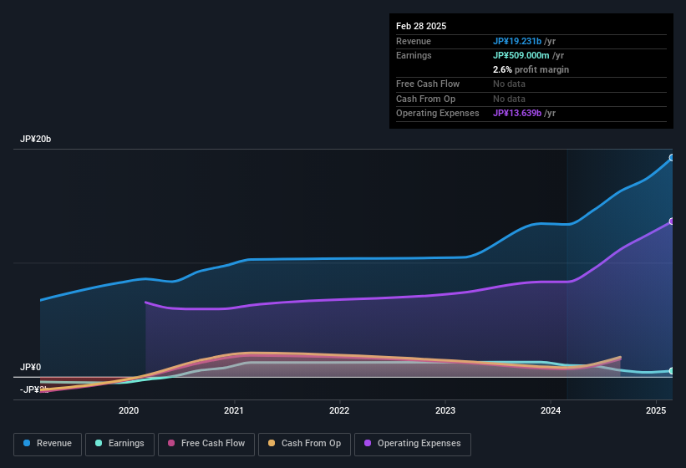Click the 2.6% profit margin text
686x468 pixels.
531,69
